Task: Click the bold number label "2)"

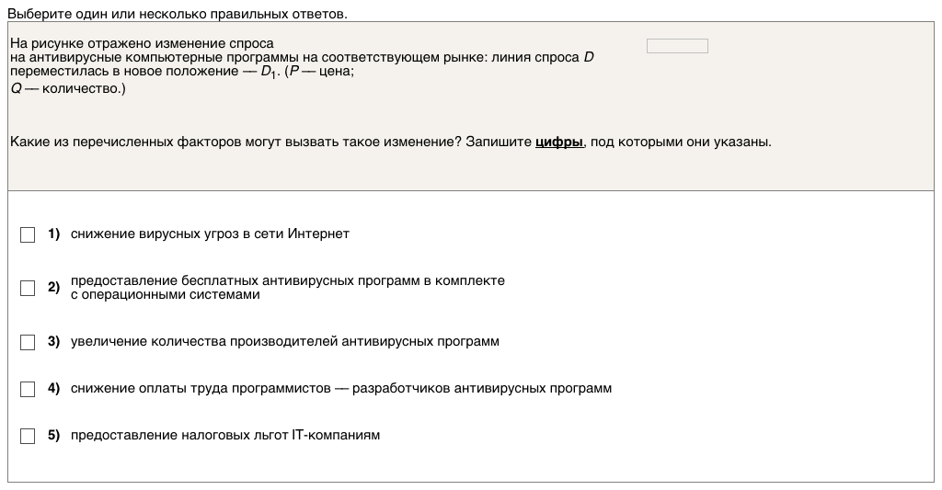Action: pos(53,288)
